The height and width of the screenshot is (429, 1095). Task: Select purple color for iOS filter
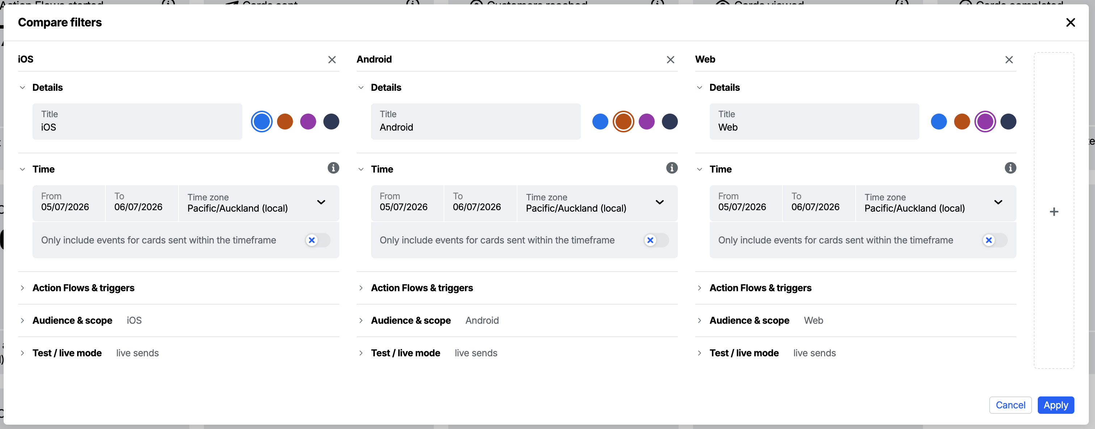coord(308,122)
